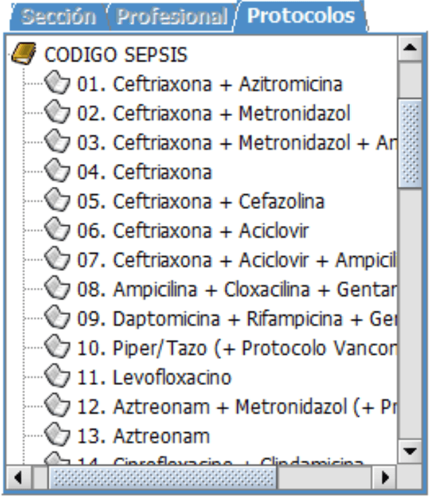Click the folder icon beside 04. Ceftriaxona
The image size is (429, 497).
coord(59,172)
